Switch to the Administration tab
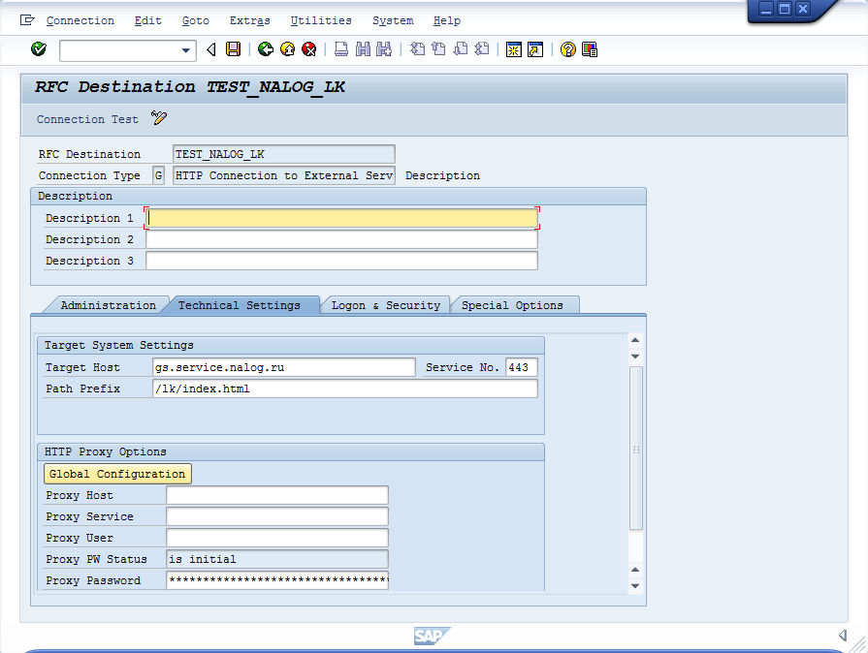The width and height of the screenshot is (868, 653). (108, 305)
